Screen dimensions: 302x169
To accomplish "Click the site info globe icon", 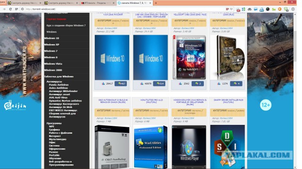I will [23, 9].
